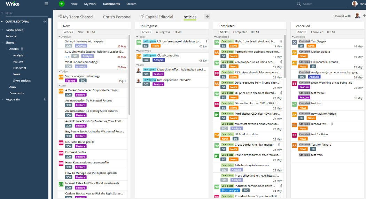Open the Stream view
The image size is (366, 199).
click(131, 4)
